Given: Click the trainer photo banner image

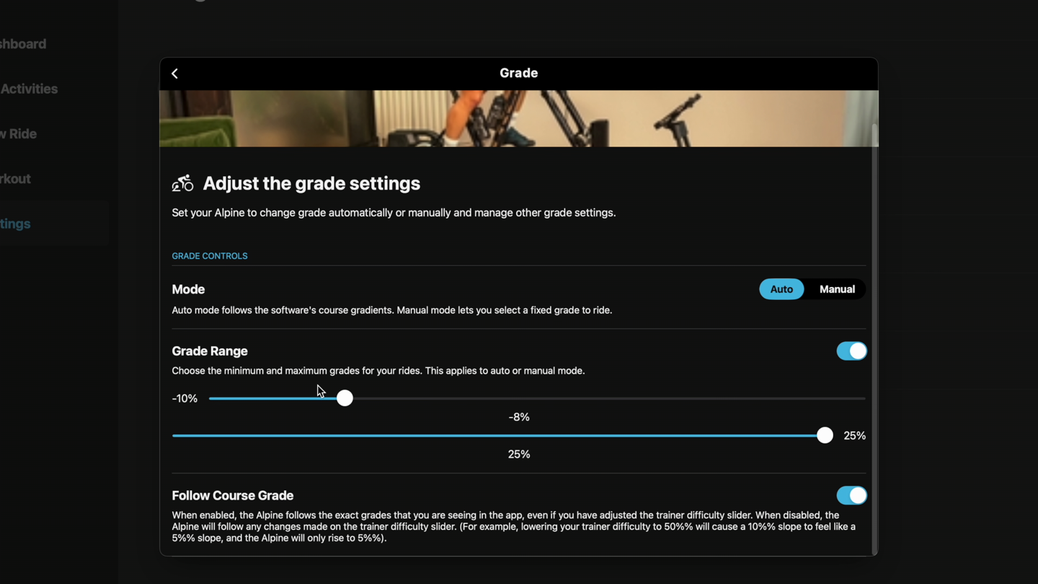Looking at the screenshot, I should [x=518, y=118].
